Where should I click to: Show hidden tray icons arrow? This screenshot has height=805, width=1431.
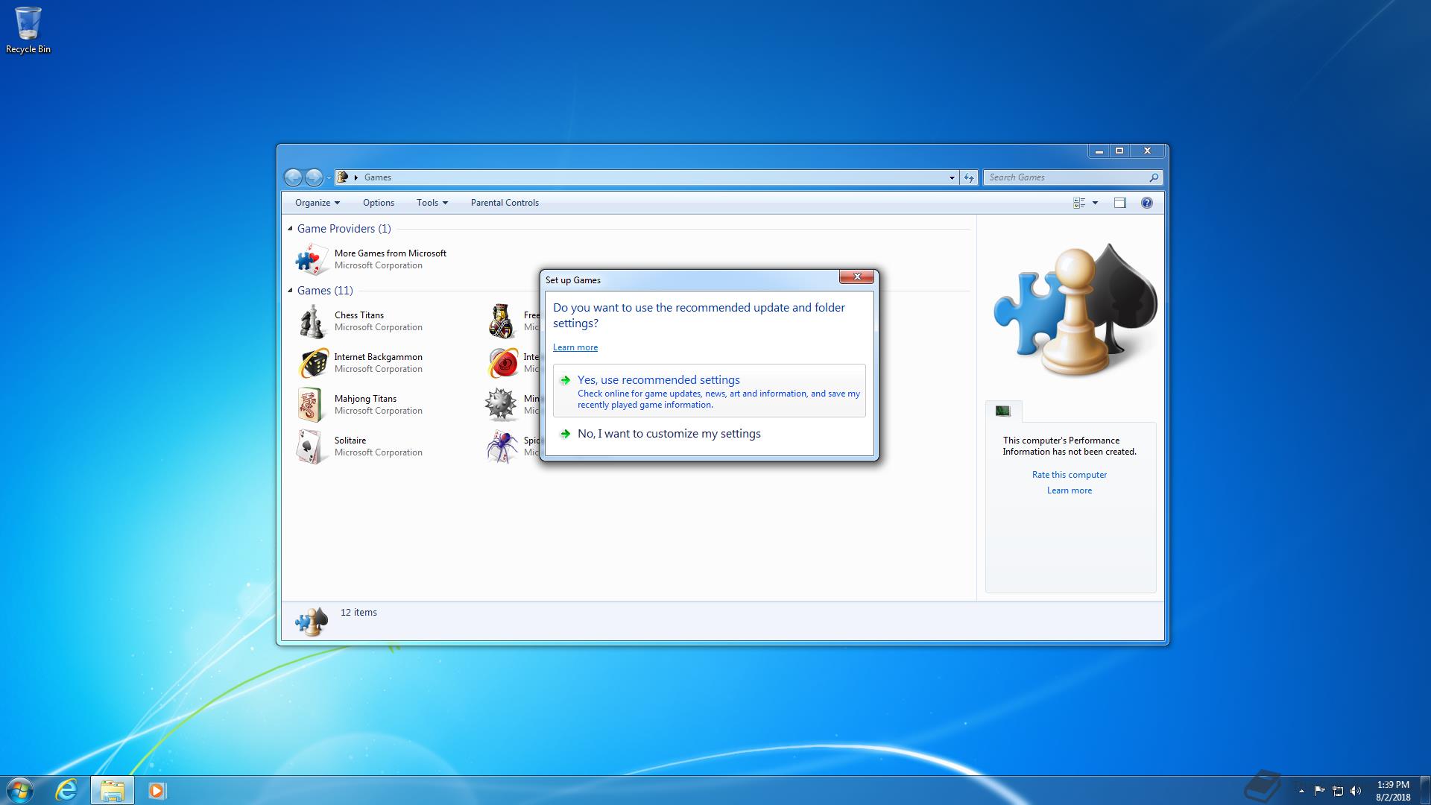pyautogui.click(x=1301, y=791)
